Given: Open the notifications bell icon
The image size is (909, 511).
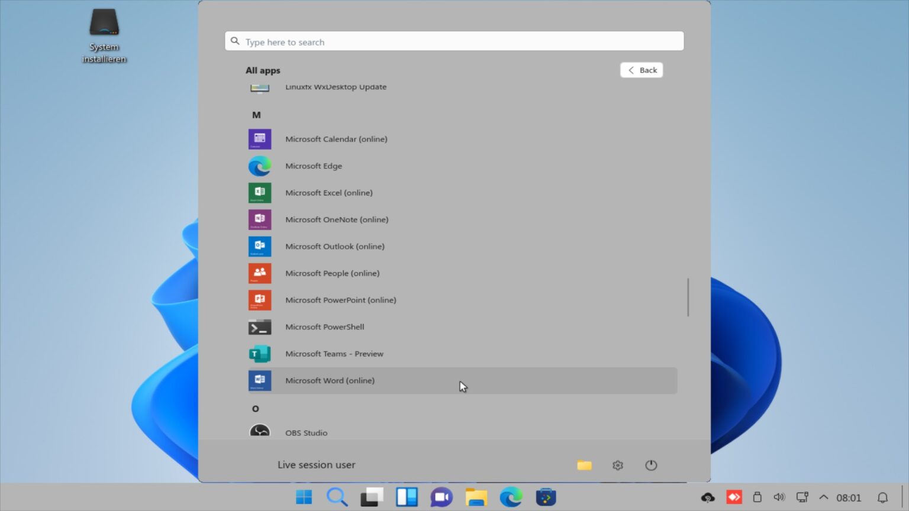Looking at the screenshot, I should tap(882, 498).
